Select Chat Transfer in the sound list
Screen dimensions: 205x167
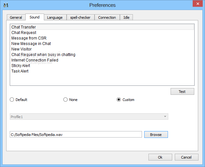pos(102,27)
